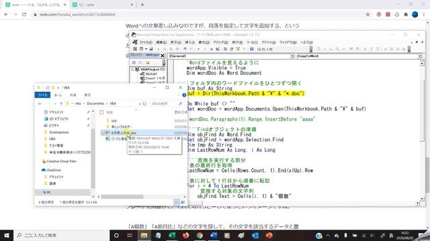Toggle select-all checkbox in Explorer header
The width and height of the screenshot is (430, 241).
[101, 112]
